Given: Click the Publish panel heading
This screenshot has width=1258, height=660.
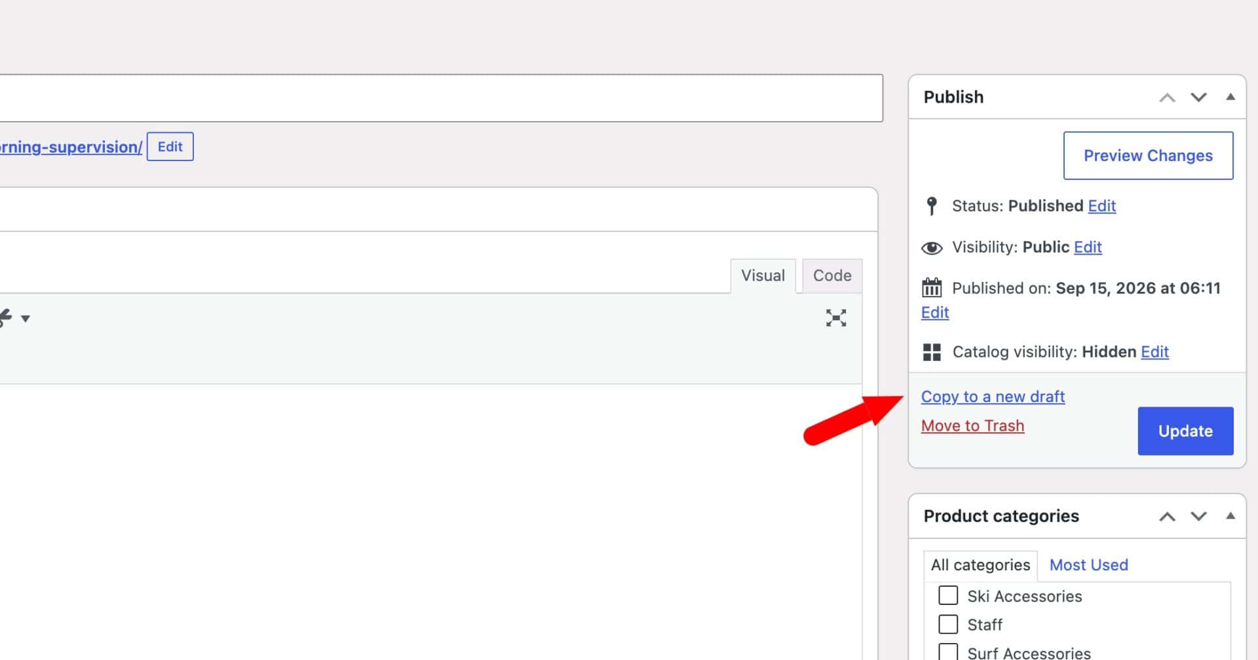Looking at the screenshot, I should point(953,97).
